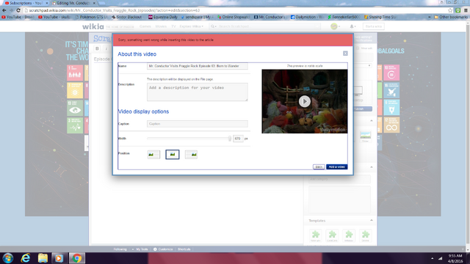Open the Equestria Daily bookmark

click(x=163, y=17)
